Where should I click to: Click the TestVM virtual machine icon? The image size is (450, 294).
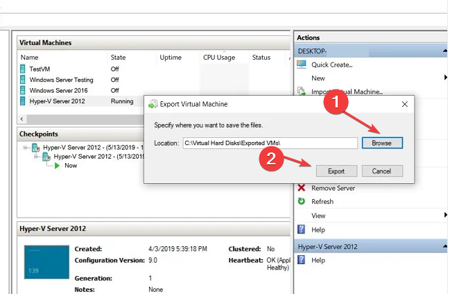point(22,69)
